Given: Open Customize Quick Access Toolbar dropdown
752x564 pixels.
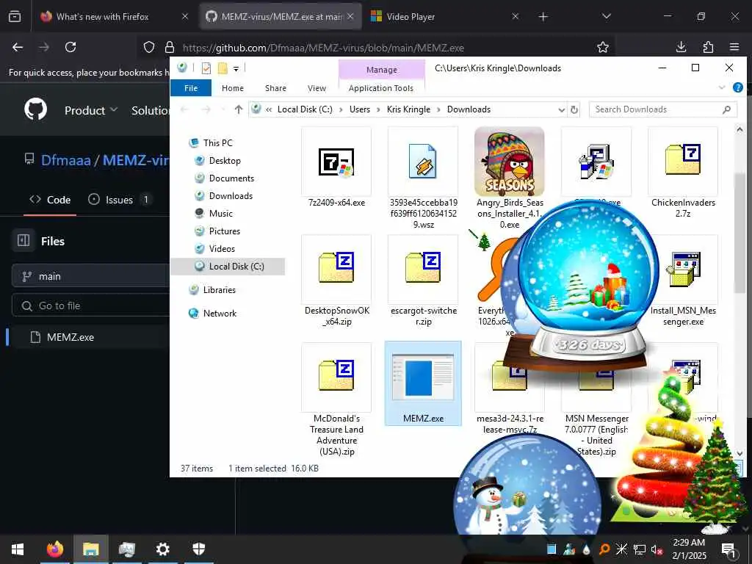Looking at the screenshot, I should click(236, 68).
